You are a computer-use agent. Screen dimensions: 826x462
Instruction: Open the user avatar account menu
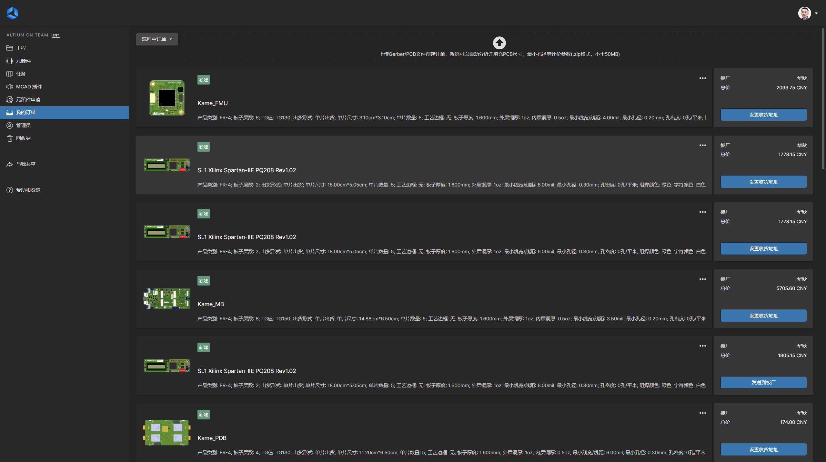(x=805, y=13)
